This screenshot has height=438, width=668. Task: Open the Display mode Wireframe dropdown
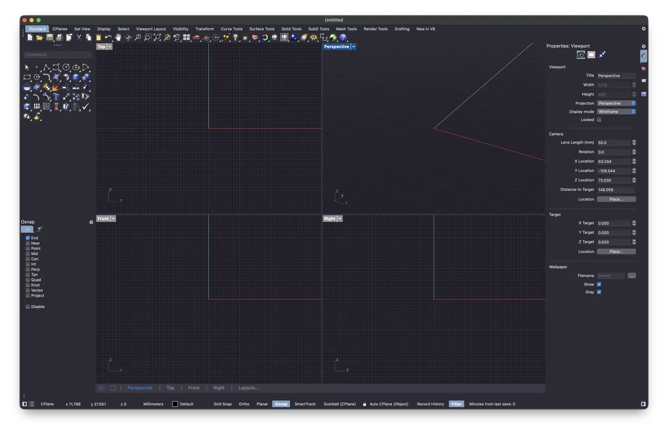point(616,111)
